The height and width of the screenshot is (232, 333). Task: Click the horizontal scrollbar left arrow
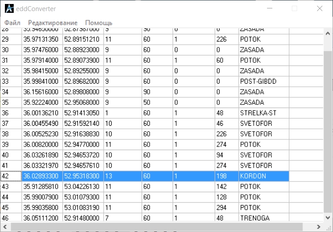click(5, 227)
